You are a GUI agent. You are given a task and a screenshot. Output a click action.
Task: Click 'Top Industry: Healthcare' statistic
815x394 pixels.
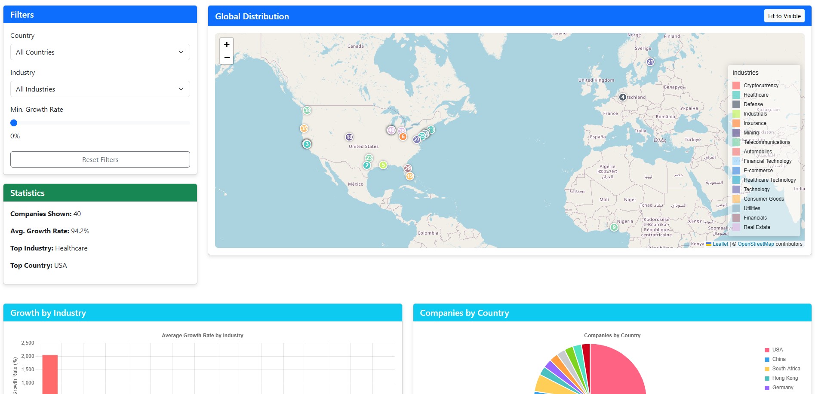pyautogui.click(x=49, y=248)
